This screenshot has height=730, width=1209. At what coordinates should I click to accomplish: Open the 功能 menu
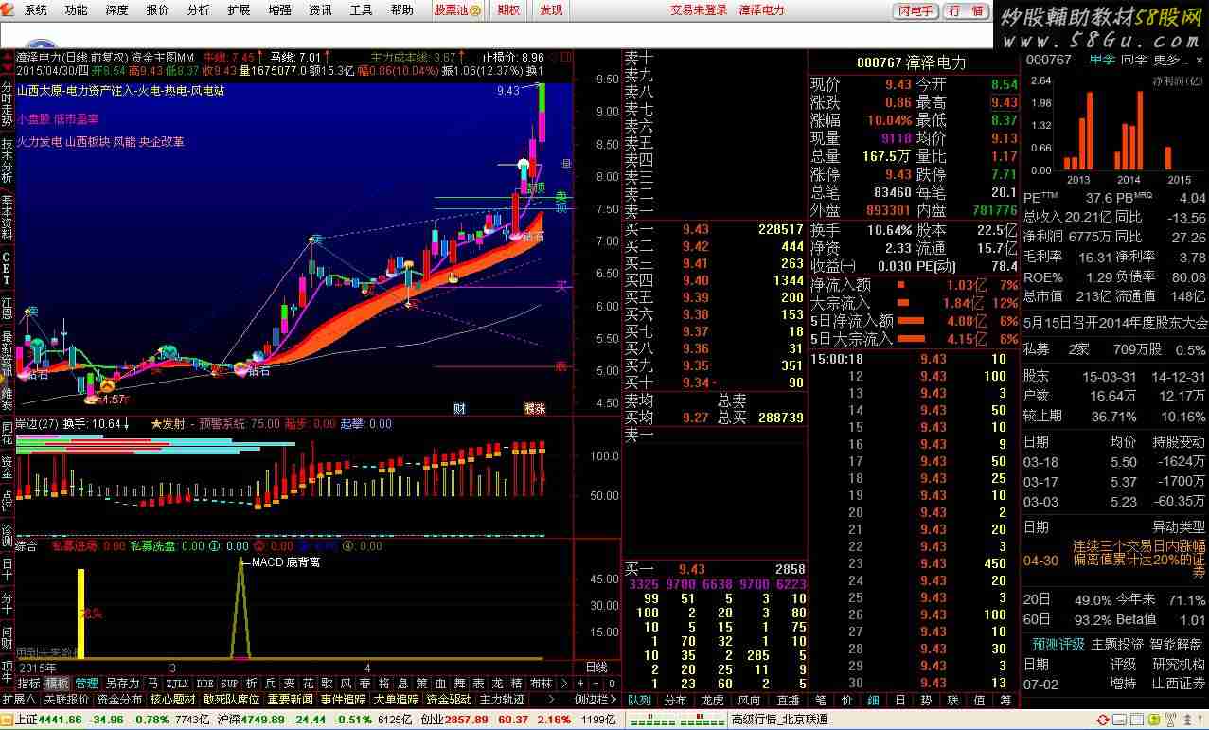(x=77, y=10)
